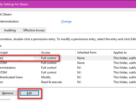Click the Change owner link
The image size is (136, 101).
66,22
